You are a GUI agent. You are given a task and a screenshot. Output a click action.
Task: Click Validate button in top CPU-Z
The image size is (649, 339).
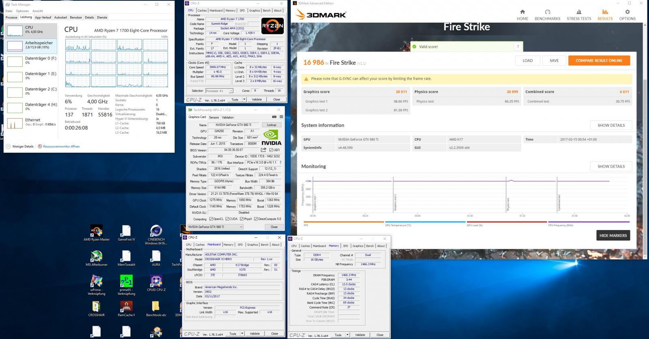pos(257,99)
